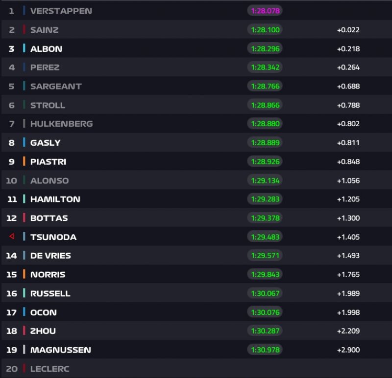
Task: Select the HULKENBERG driver name
Action: click(x=61, y=124)
